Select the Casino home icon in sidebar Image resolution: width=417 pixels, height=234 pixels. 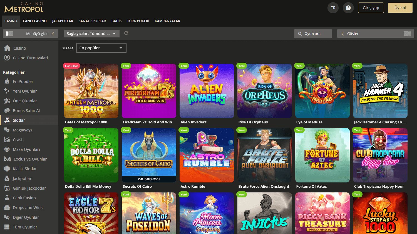(x=7, y=48)
